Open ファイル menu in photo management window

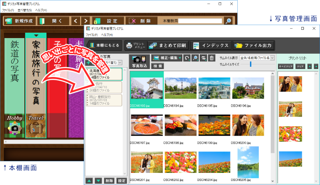click(92, 35)
